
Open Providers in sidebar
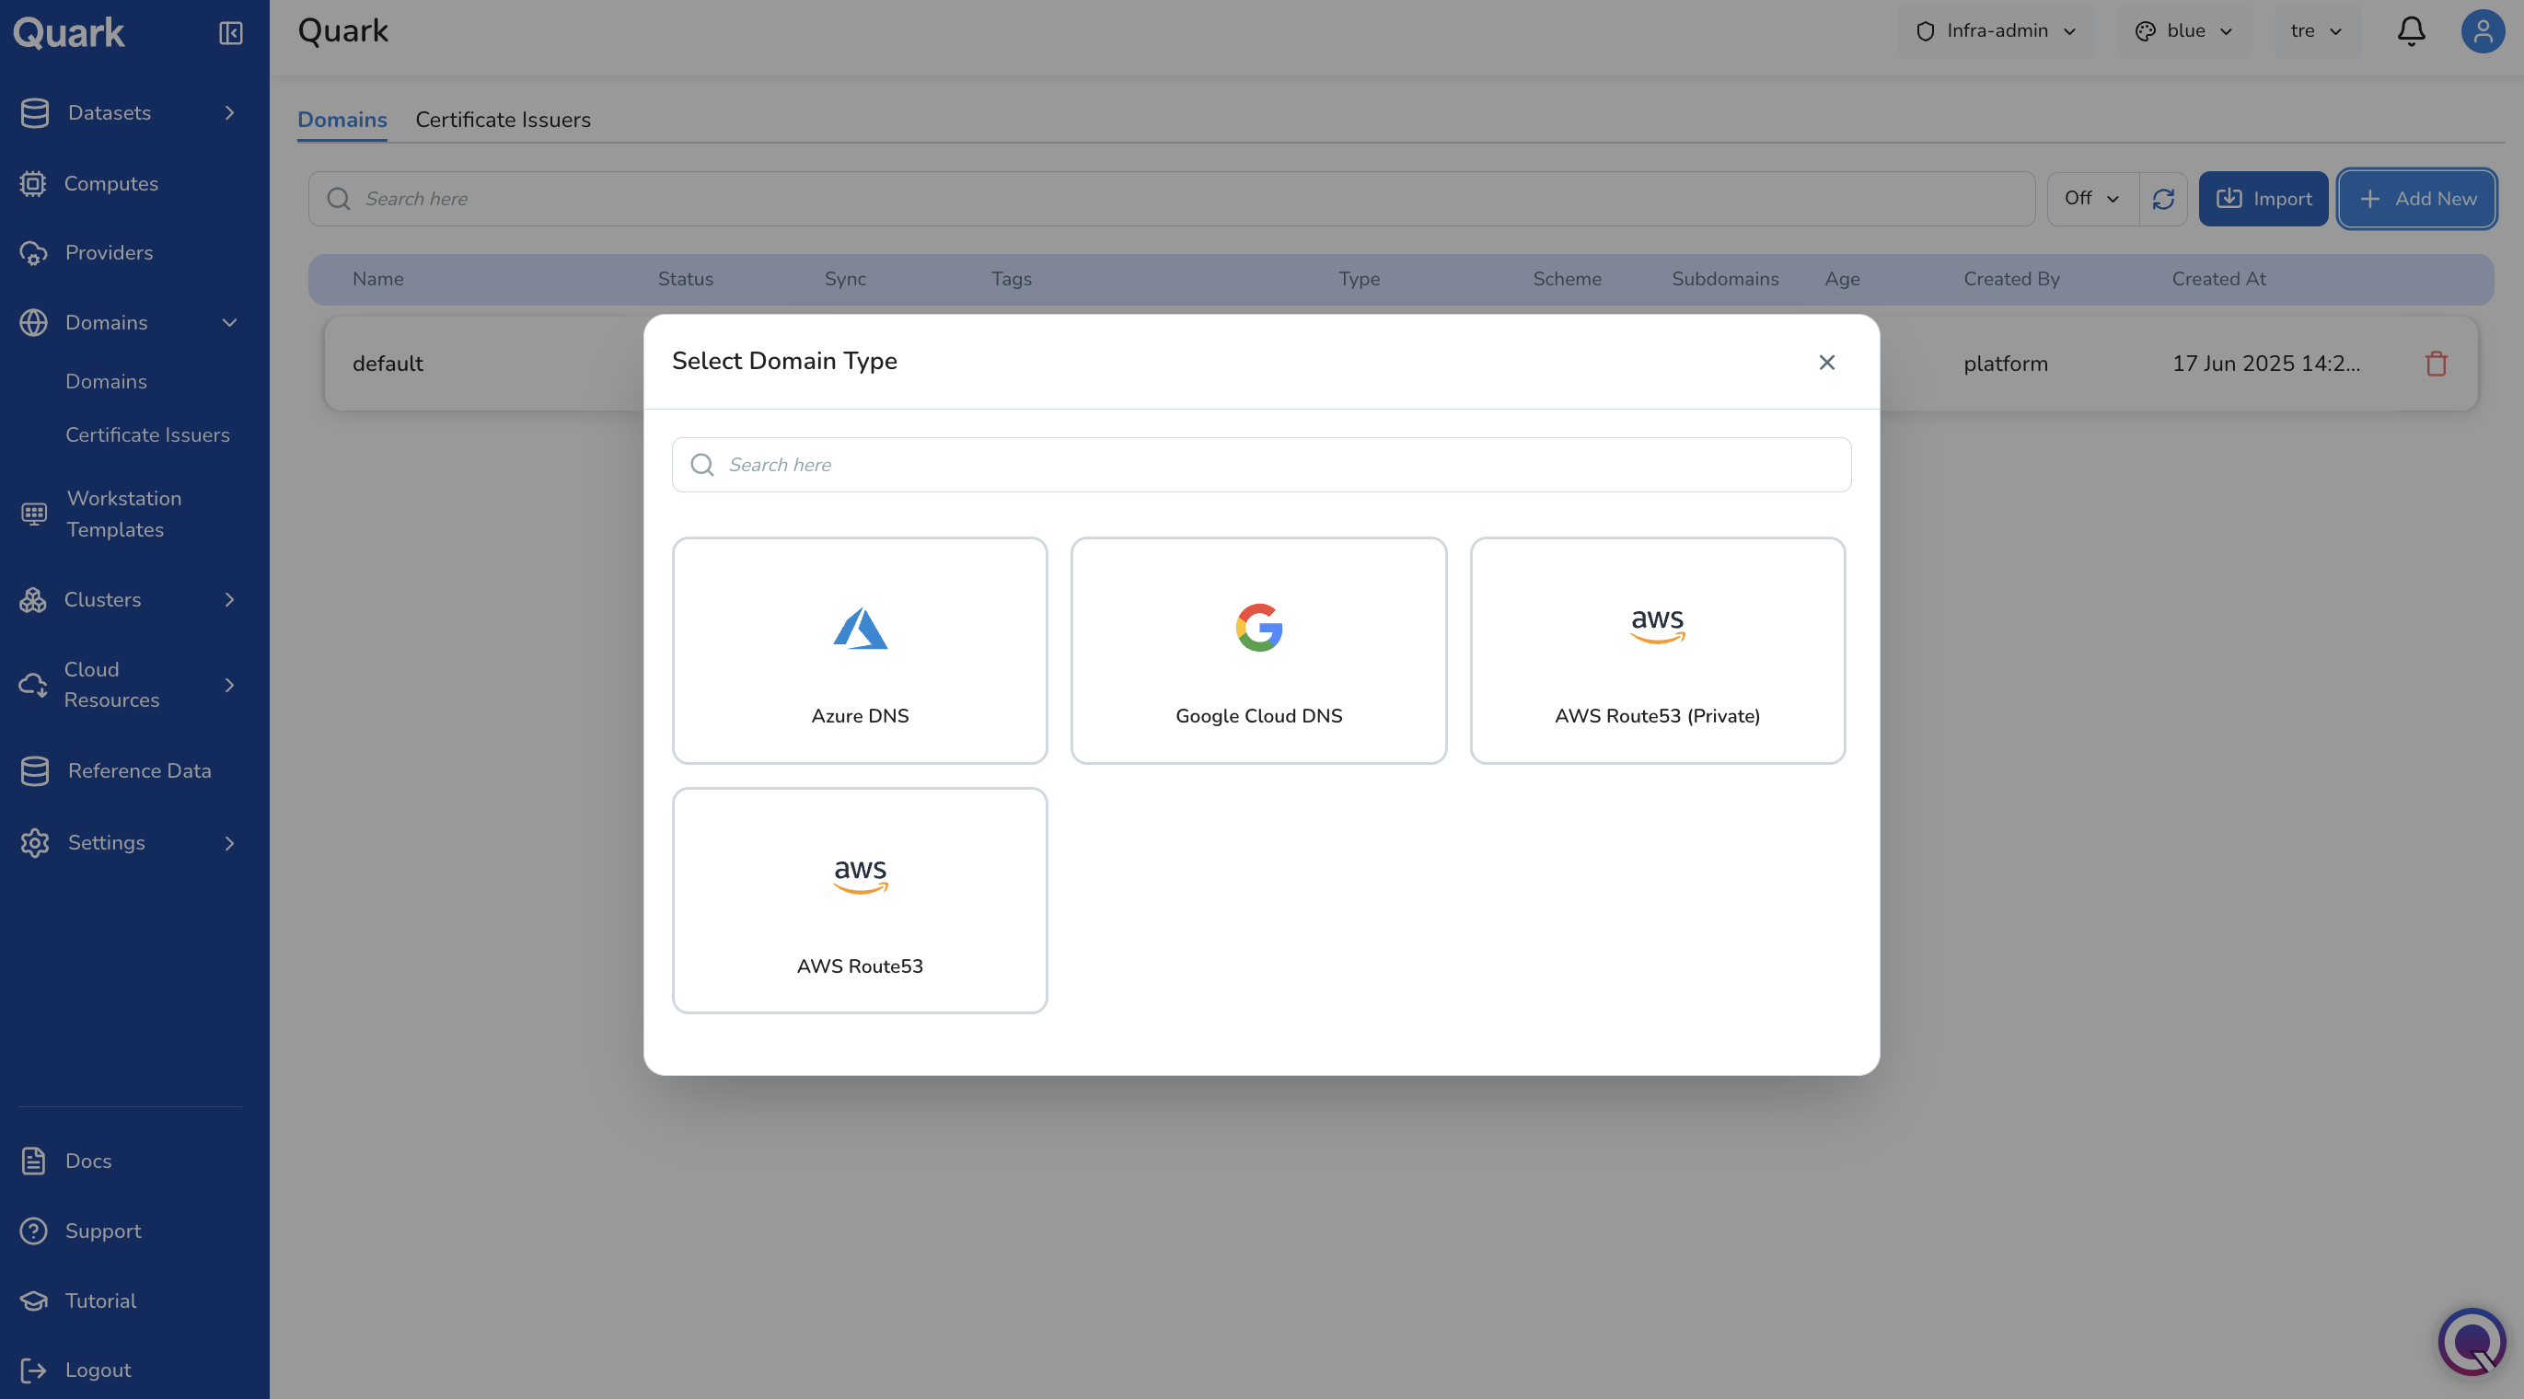(x=109, y=253)
